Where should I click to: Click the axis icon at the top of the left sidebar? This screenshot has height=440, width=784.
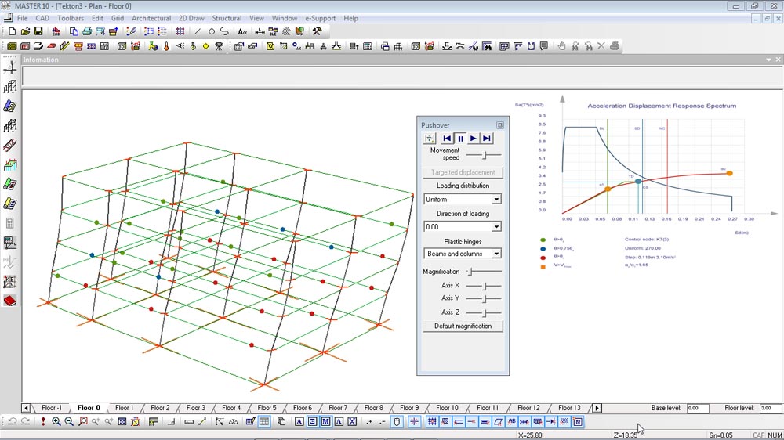pyautogui.click(x=10, y=67)
